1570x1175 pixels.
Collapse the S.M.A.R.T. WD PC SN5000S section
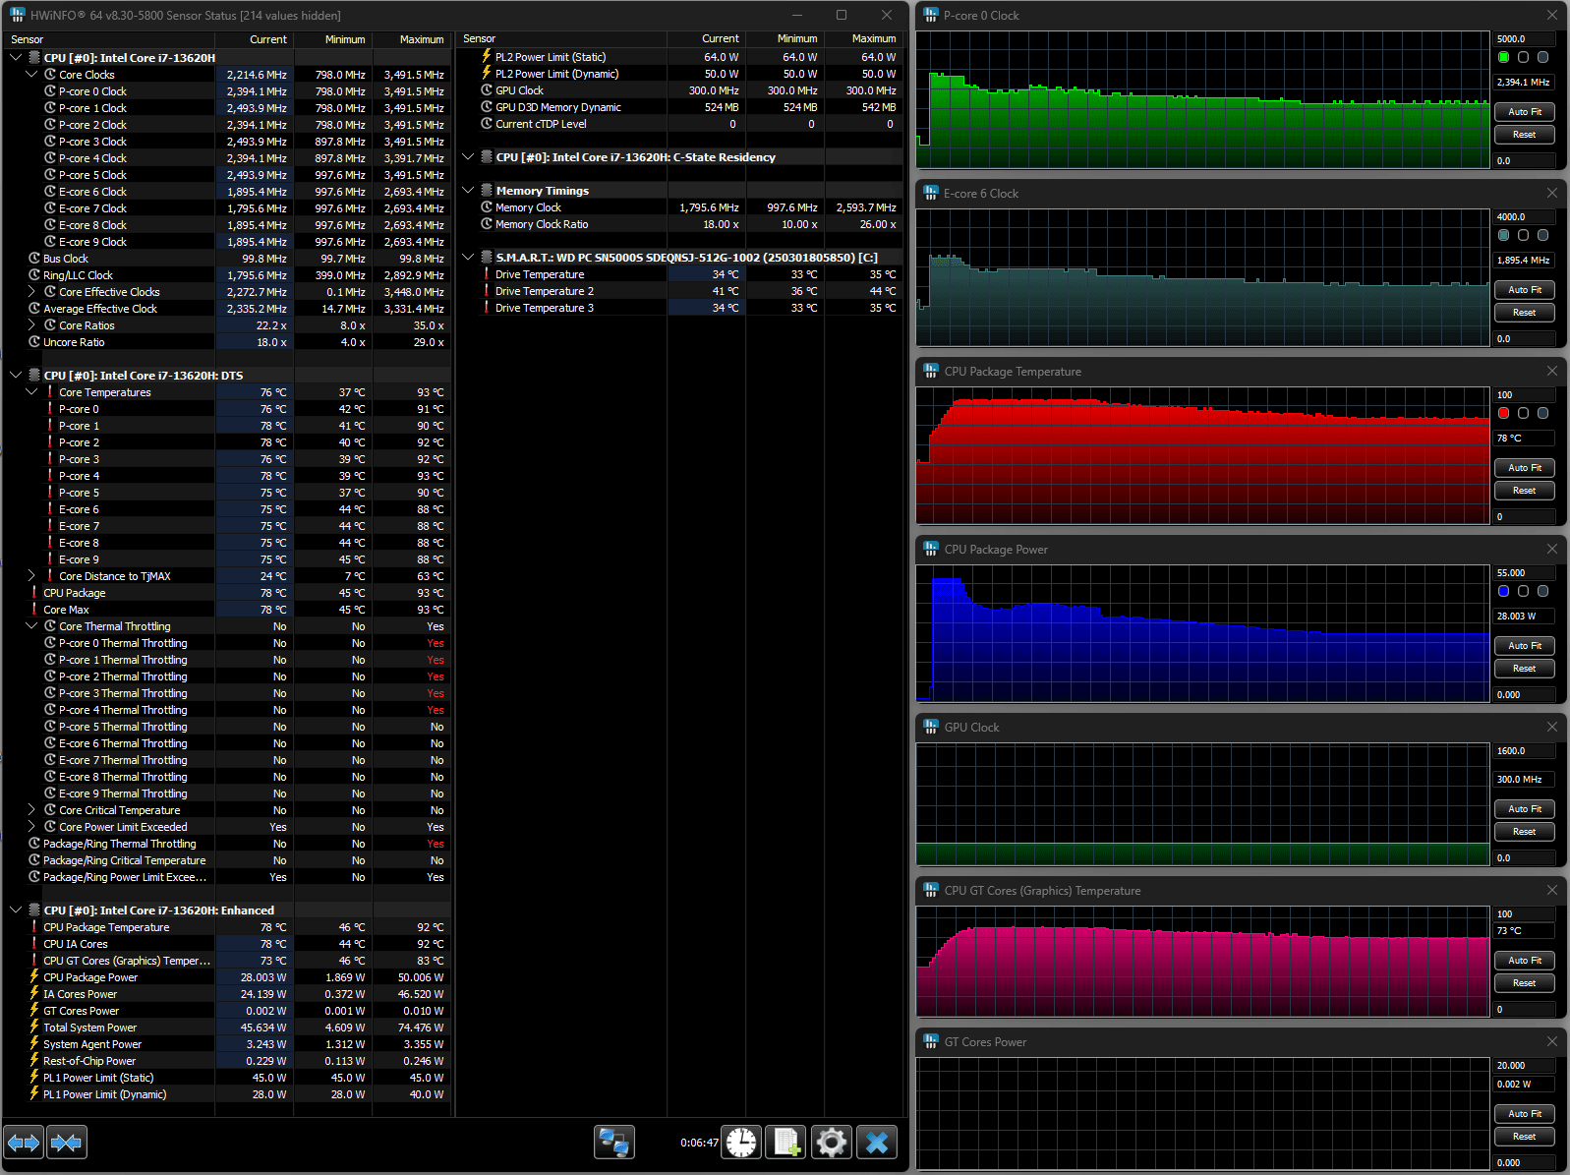[x=468, y=258]
